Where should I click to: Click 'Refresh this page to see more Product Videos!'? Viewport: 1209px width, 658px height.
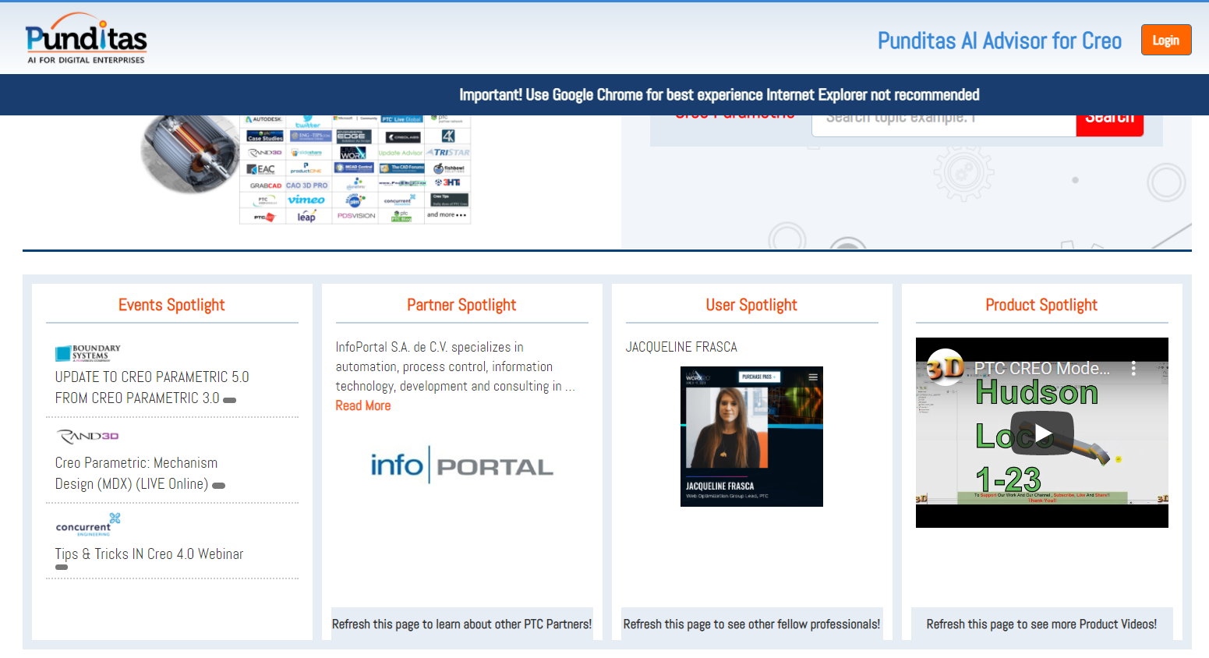1041,624
